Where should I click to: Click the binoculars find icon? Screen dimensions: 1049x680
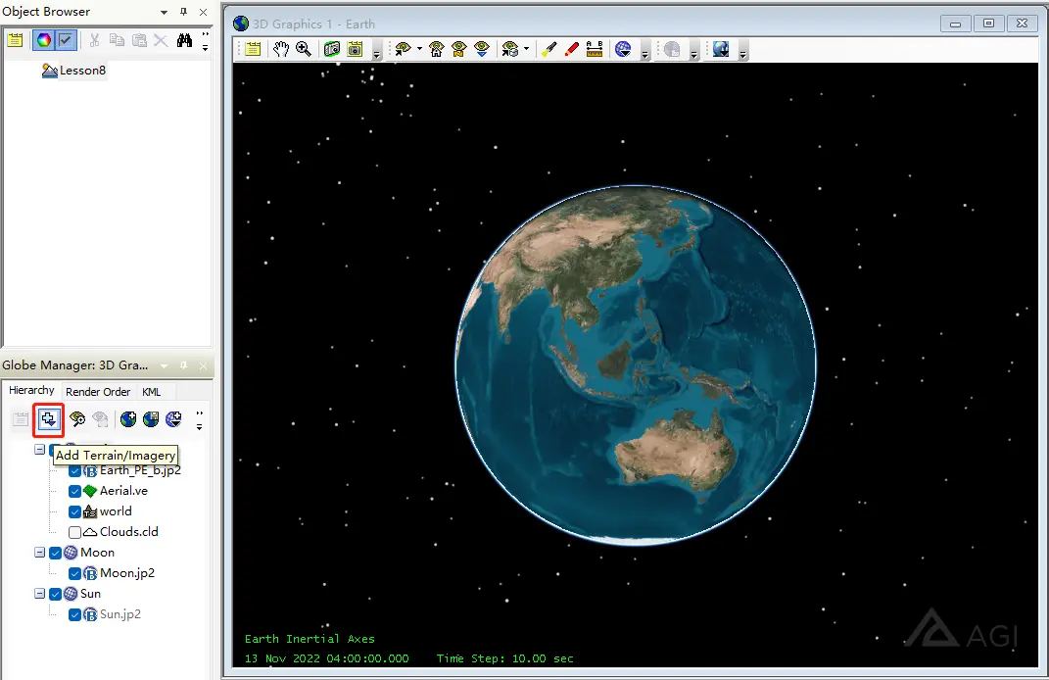[184, 40]
